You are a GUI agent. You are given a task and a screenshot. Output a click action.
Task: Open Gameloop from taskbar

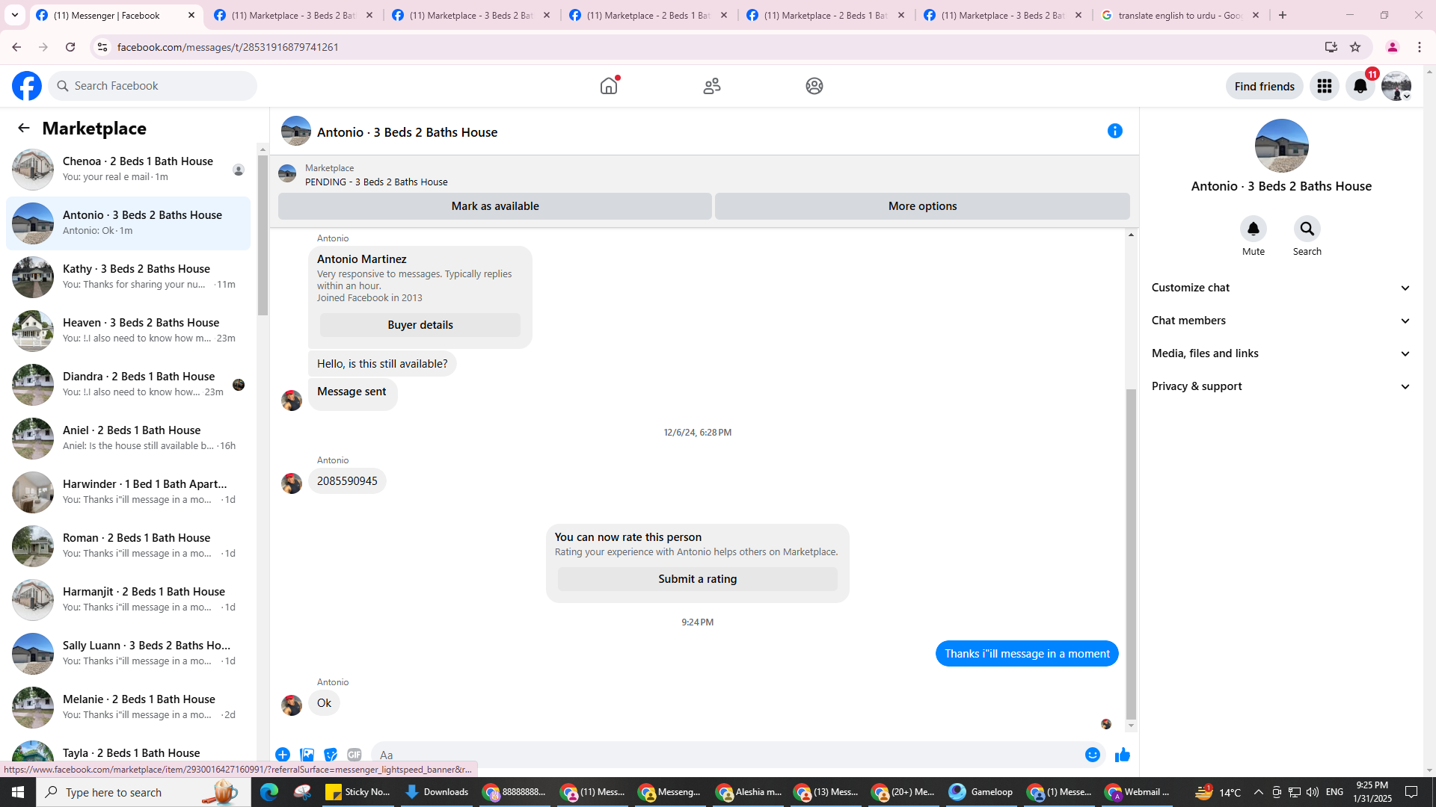tap(981, 792)
